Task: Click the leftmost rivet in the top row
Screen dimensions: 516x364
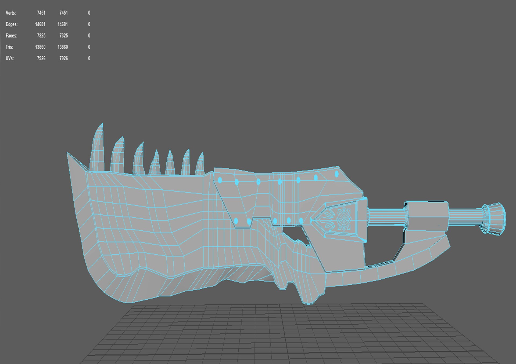Action: (x=220, y=180)
